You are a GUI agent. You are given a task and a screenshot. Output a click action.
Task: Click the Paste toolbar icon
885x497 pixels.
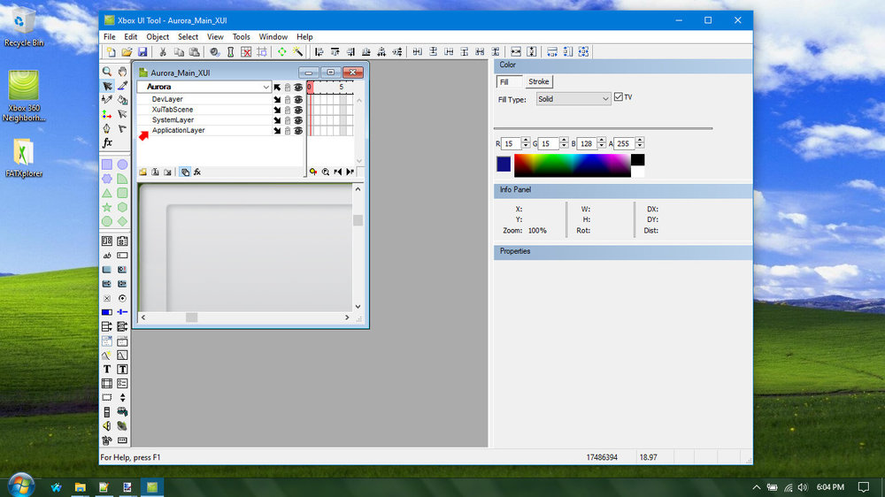pyautogui.click(x=194, y=52)
